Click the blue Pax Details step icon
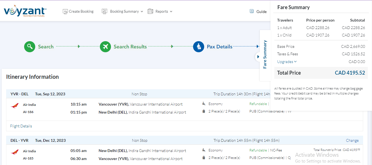This screenshot has width=372, height=165. [x=199, y=47]
